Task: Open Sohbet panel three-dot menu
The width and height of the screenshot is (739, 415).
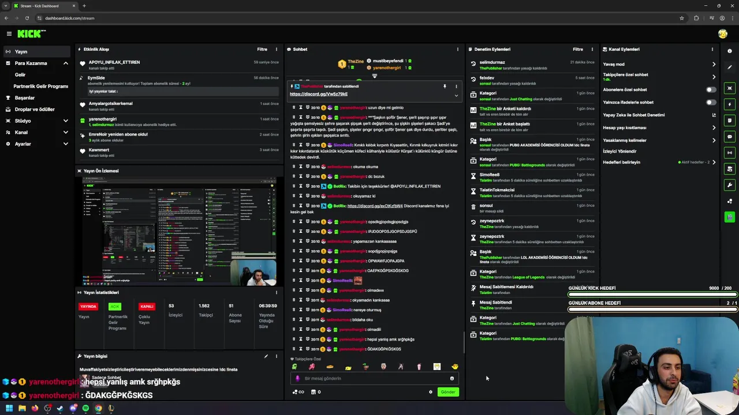Action: pos(458,50)
